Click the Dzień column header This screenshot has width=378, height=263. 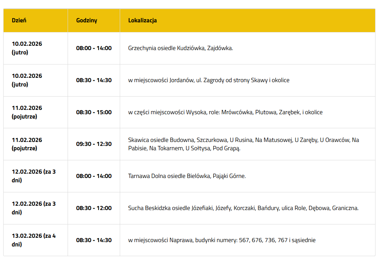[19, 21]
